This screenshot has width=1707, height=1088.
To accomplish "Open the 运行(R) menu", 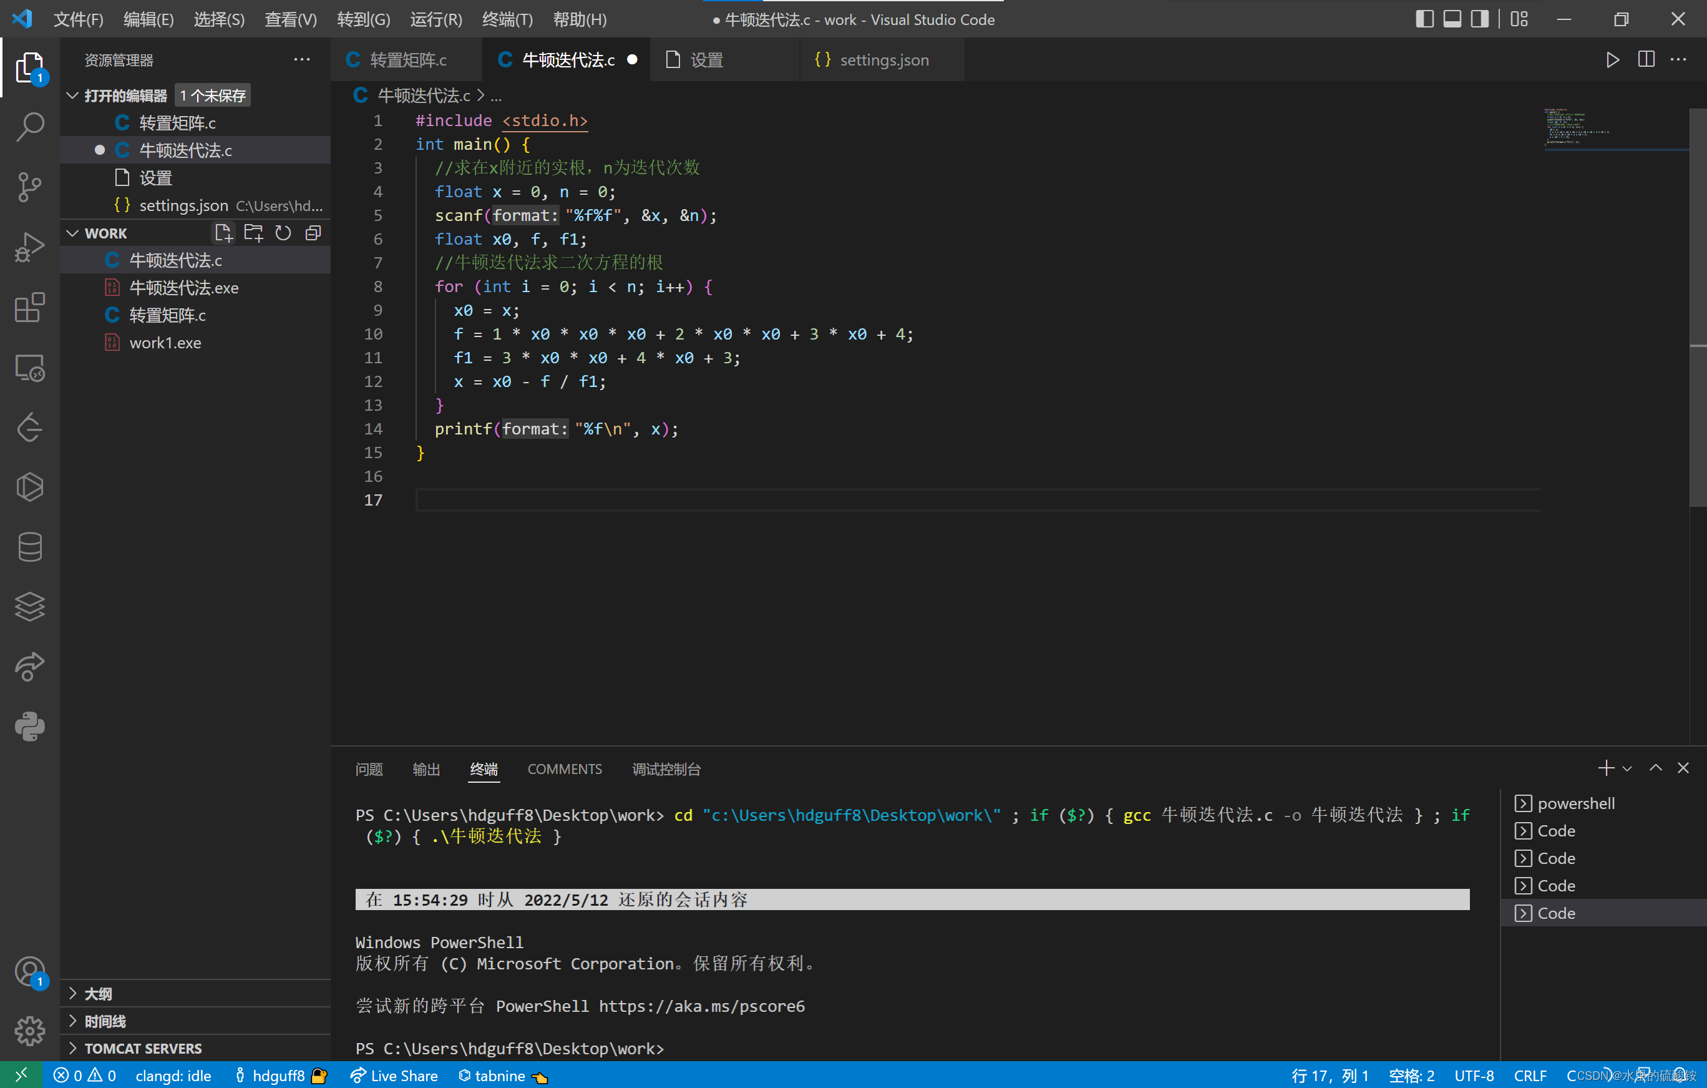I will pyautogui.click(x=435, y=19).
